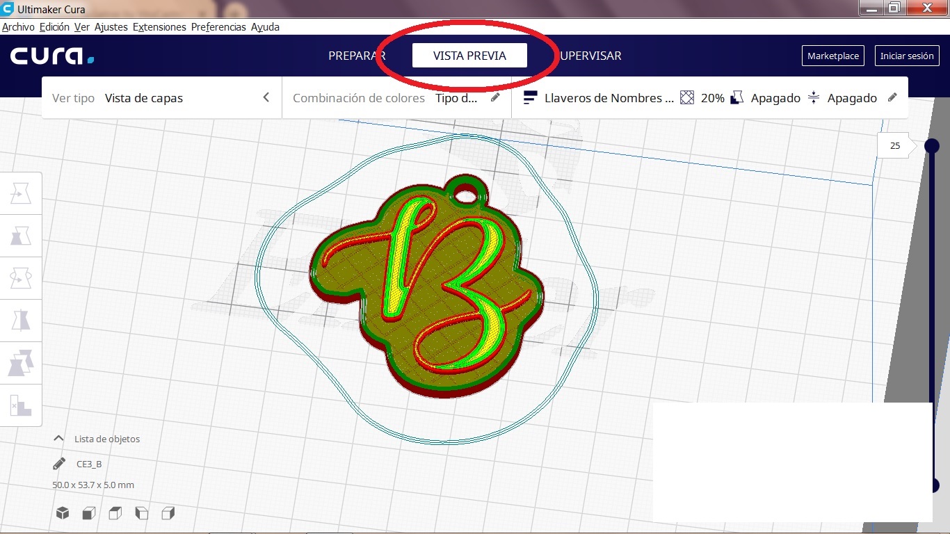This screenshot has width=950, height=534.
Task: Click pencil icon next to CE3_B
Action: pos(59,464)
